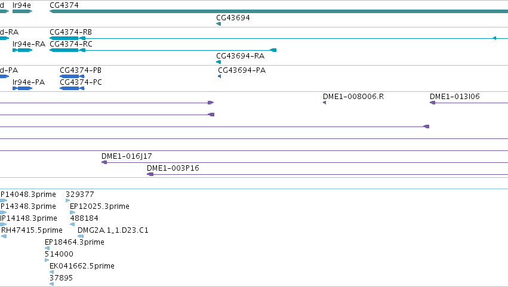508x287 pixels.
Task: Click the EP14048.3prime label
Action: tap(28, 195)
